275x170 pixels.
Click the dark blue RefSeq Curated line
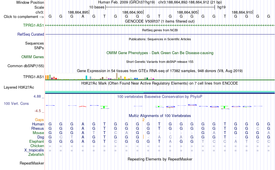point(160,34)
